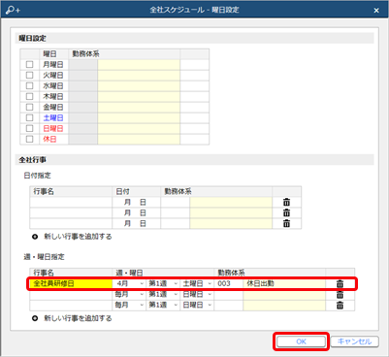Delete the third date-specified event row
The width and height of the screenshot is (389, 357).
tap(286, 223)
